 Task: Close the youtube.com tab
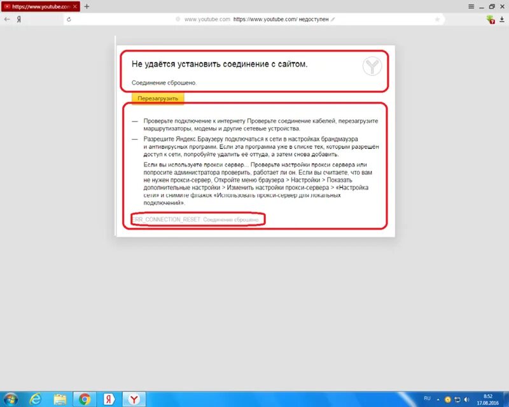pos(75,6)
